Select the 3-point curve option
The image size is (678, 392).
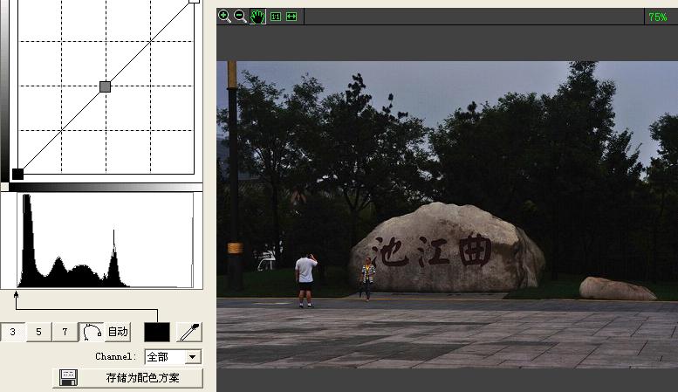(x=12, y=332)
